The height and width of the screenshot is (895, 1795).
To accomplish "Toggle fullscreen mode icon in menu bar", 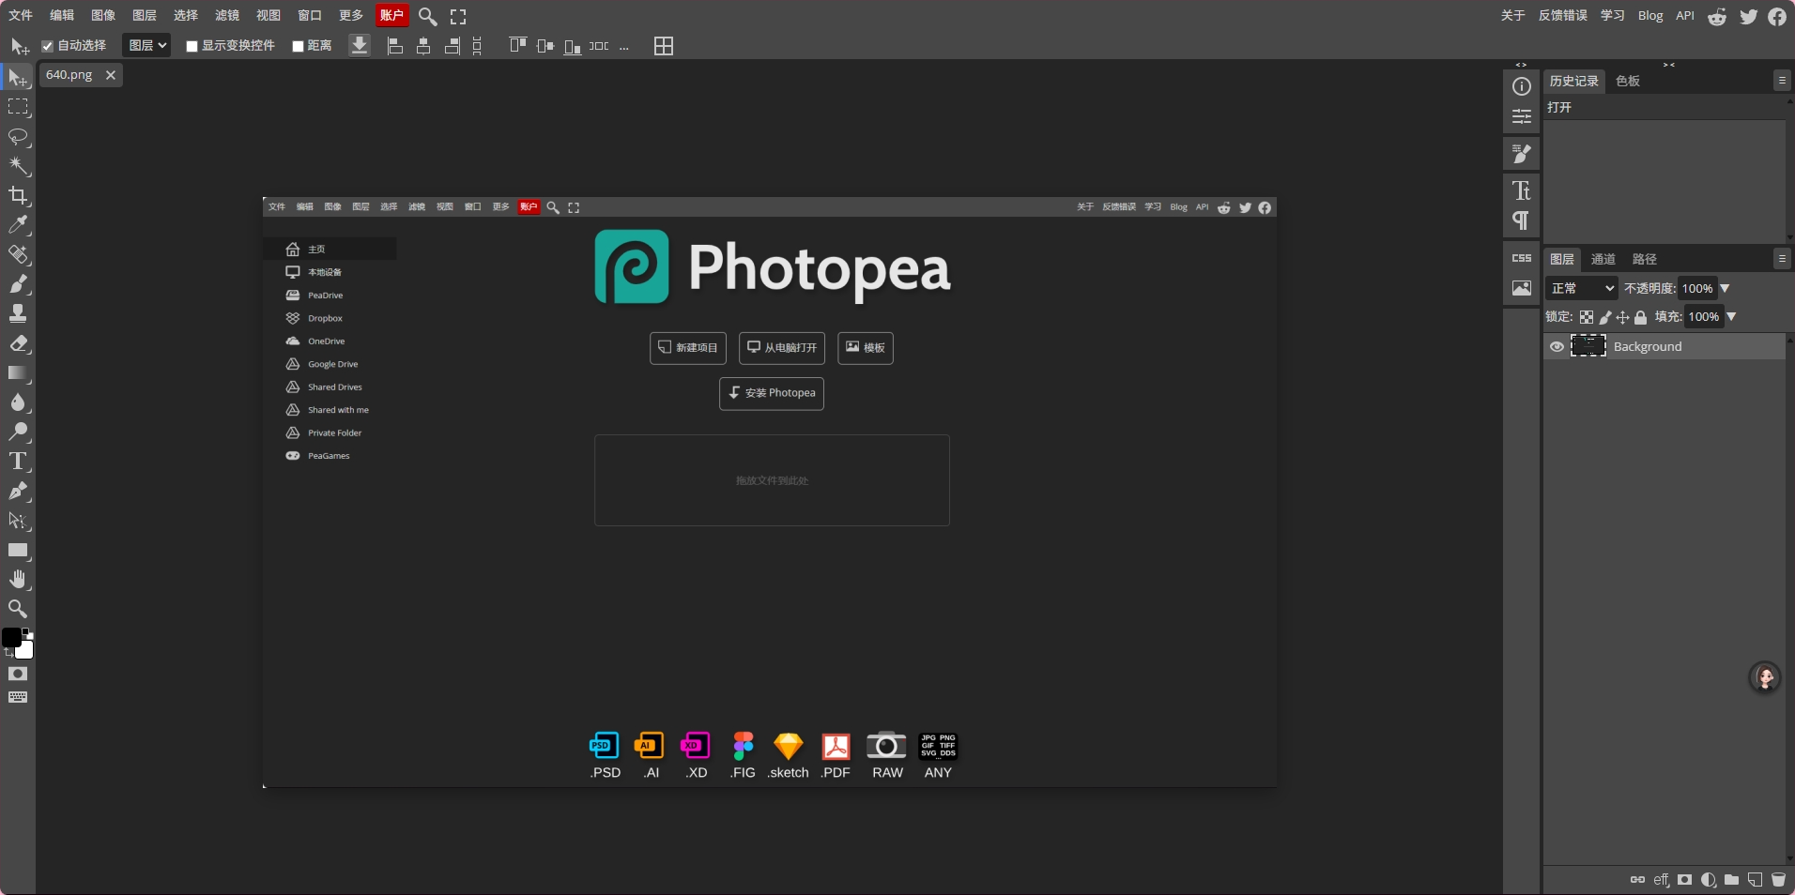I will [x=458, y=16].
